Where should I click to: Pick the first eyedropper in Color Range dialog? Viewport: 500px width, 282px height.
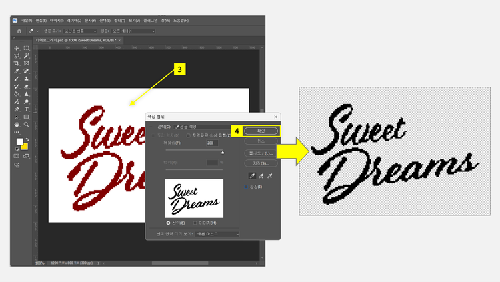[252, 176]
